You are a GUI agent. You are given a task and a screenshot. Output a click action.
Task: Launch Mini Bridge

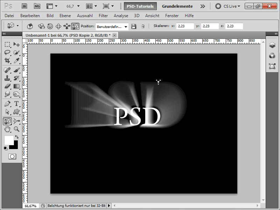coord(37,6)
